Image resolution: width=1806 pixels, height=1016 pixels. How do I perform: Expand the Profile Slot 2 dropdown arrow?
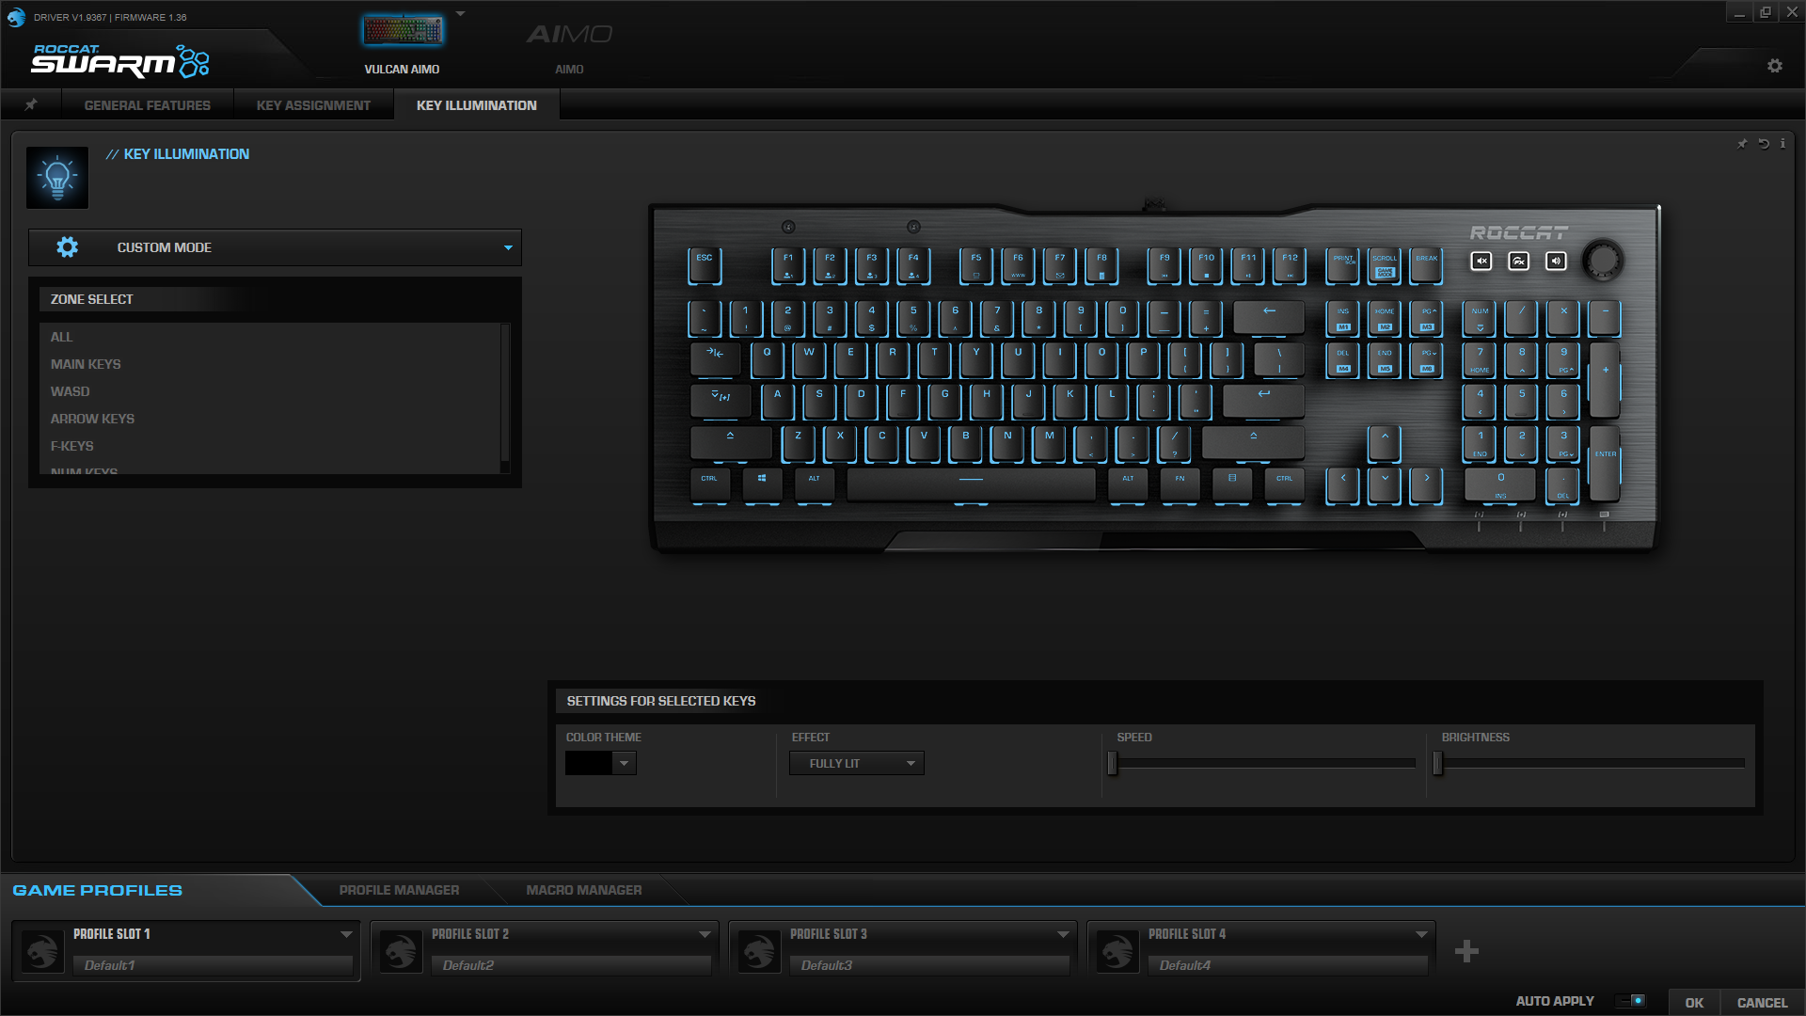(705, 934)
